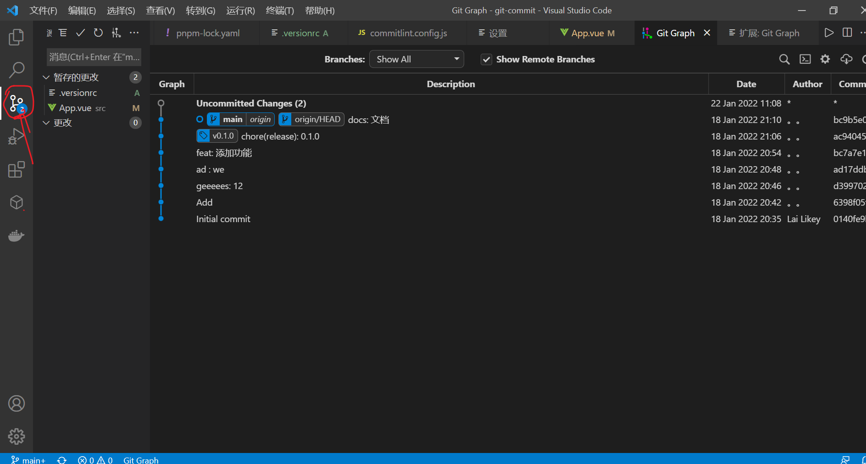Click the Date column header
The height and width of the screenshot is (464, 866).
pyautogui.click(x=746, y=84)
